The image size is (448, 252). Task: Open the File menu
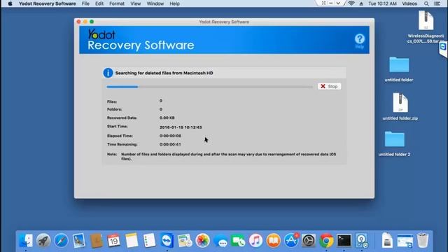(85, 3)
